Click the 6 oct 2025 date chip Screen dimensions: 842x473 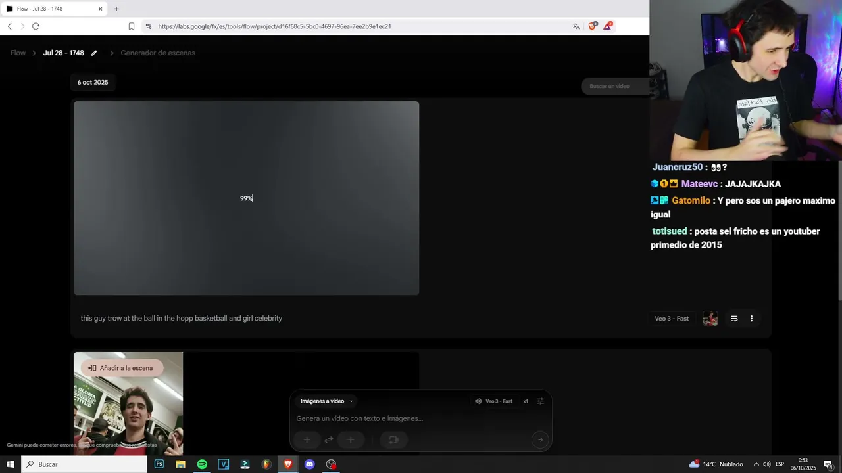click(93, 82)
